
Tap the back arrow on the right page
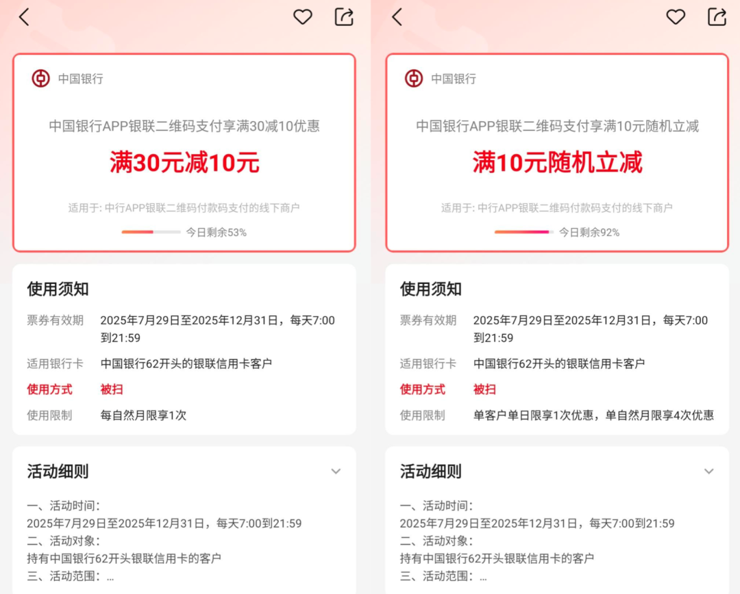coord(397,17)
